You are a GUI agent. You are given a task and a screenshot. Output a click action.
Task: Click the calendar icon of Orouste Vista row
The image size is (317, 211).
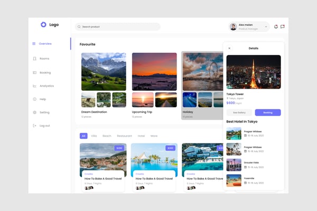[x=245, y=167]
